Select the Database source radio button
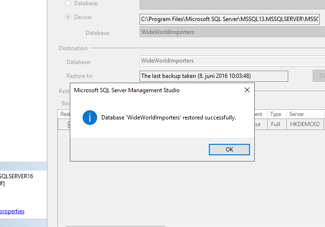 (68, 3)
